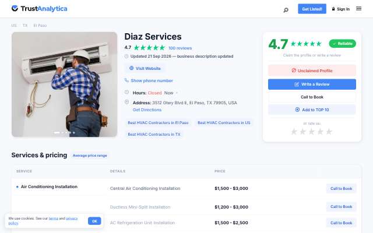373x233 pixels.
Task: Click the map pin icon beside Address
Action: pos(126,102)
